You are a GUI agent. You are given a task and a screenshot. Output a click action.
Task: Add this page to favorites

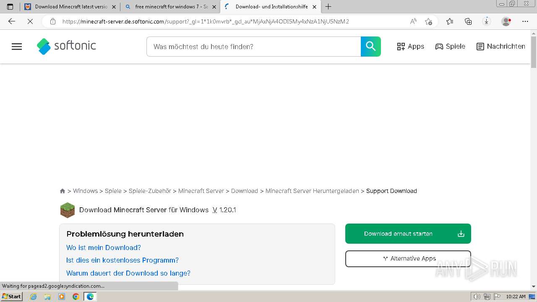point(428,21)
